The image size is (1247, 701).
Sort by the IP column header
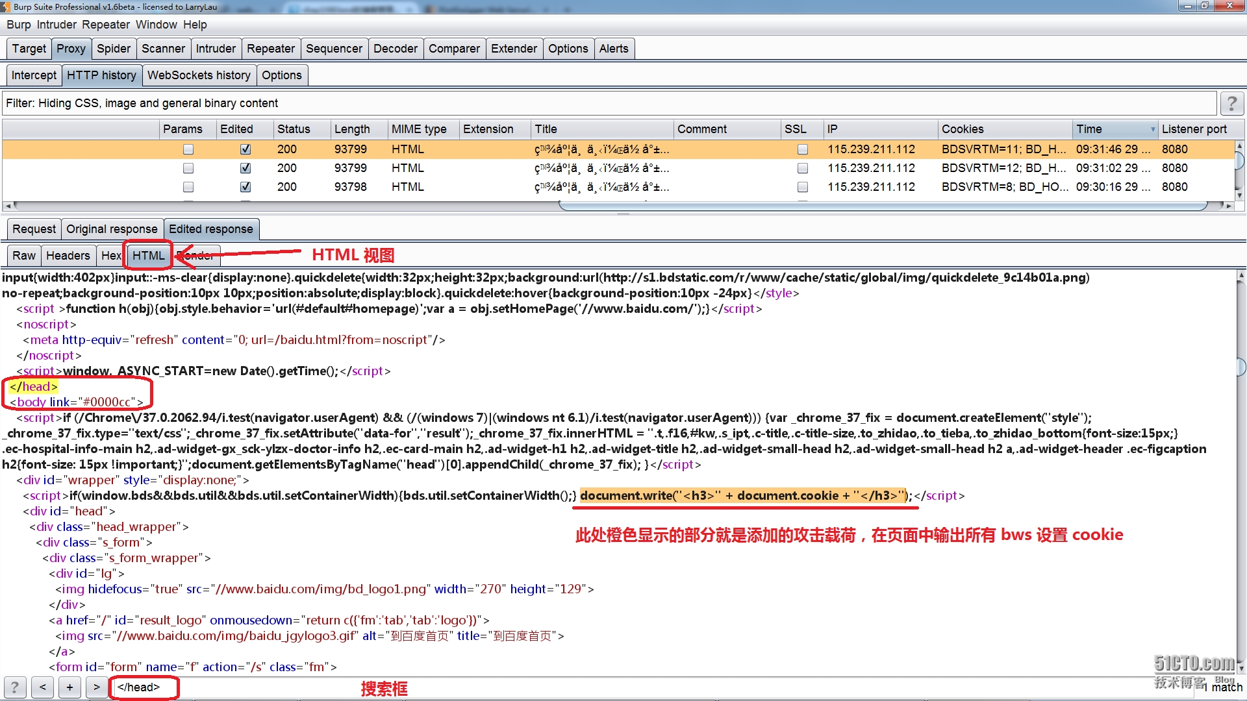(880, 129)
